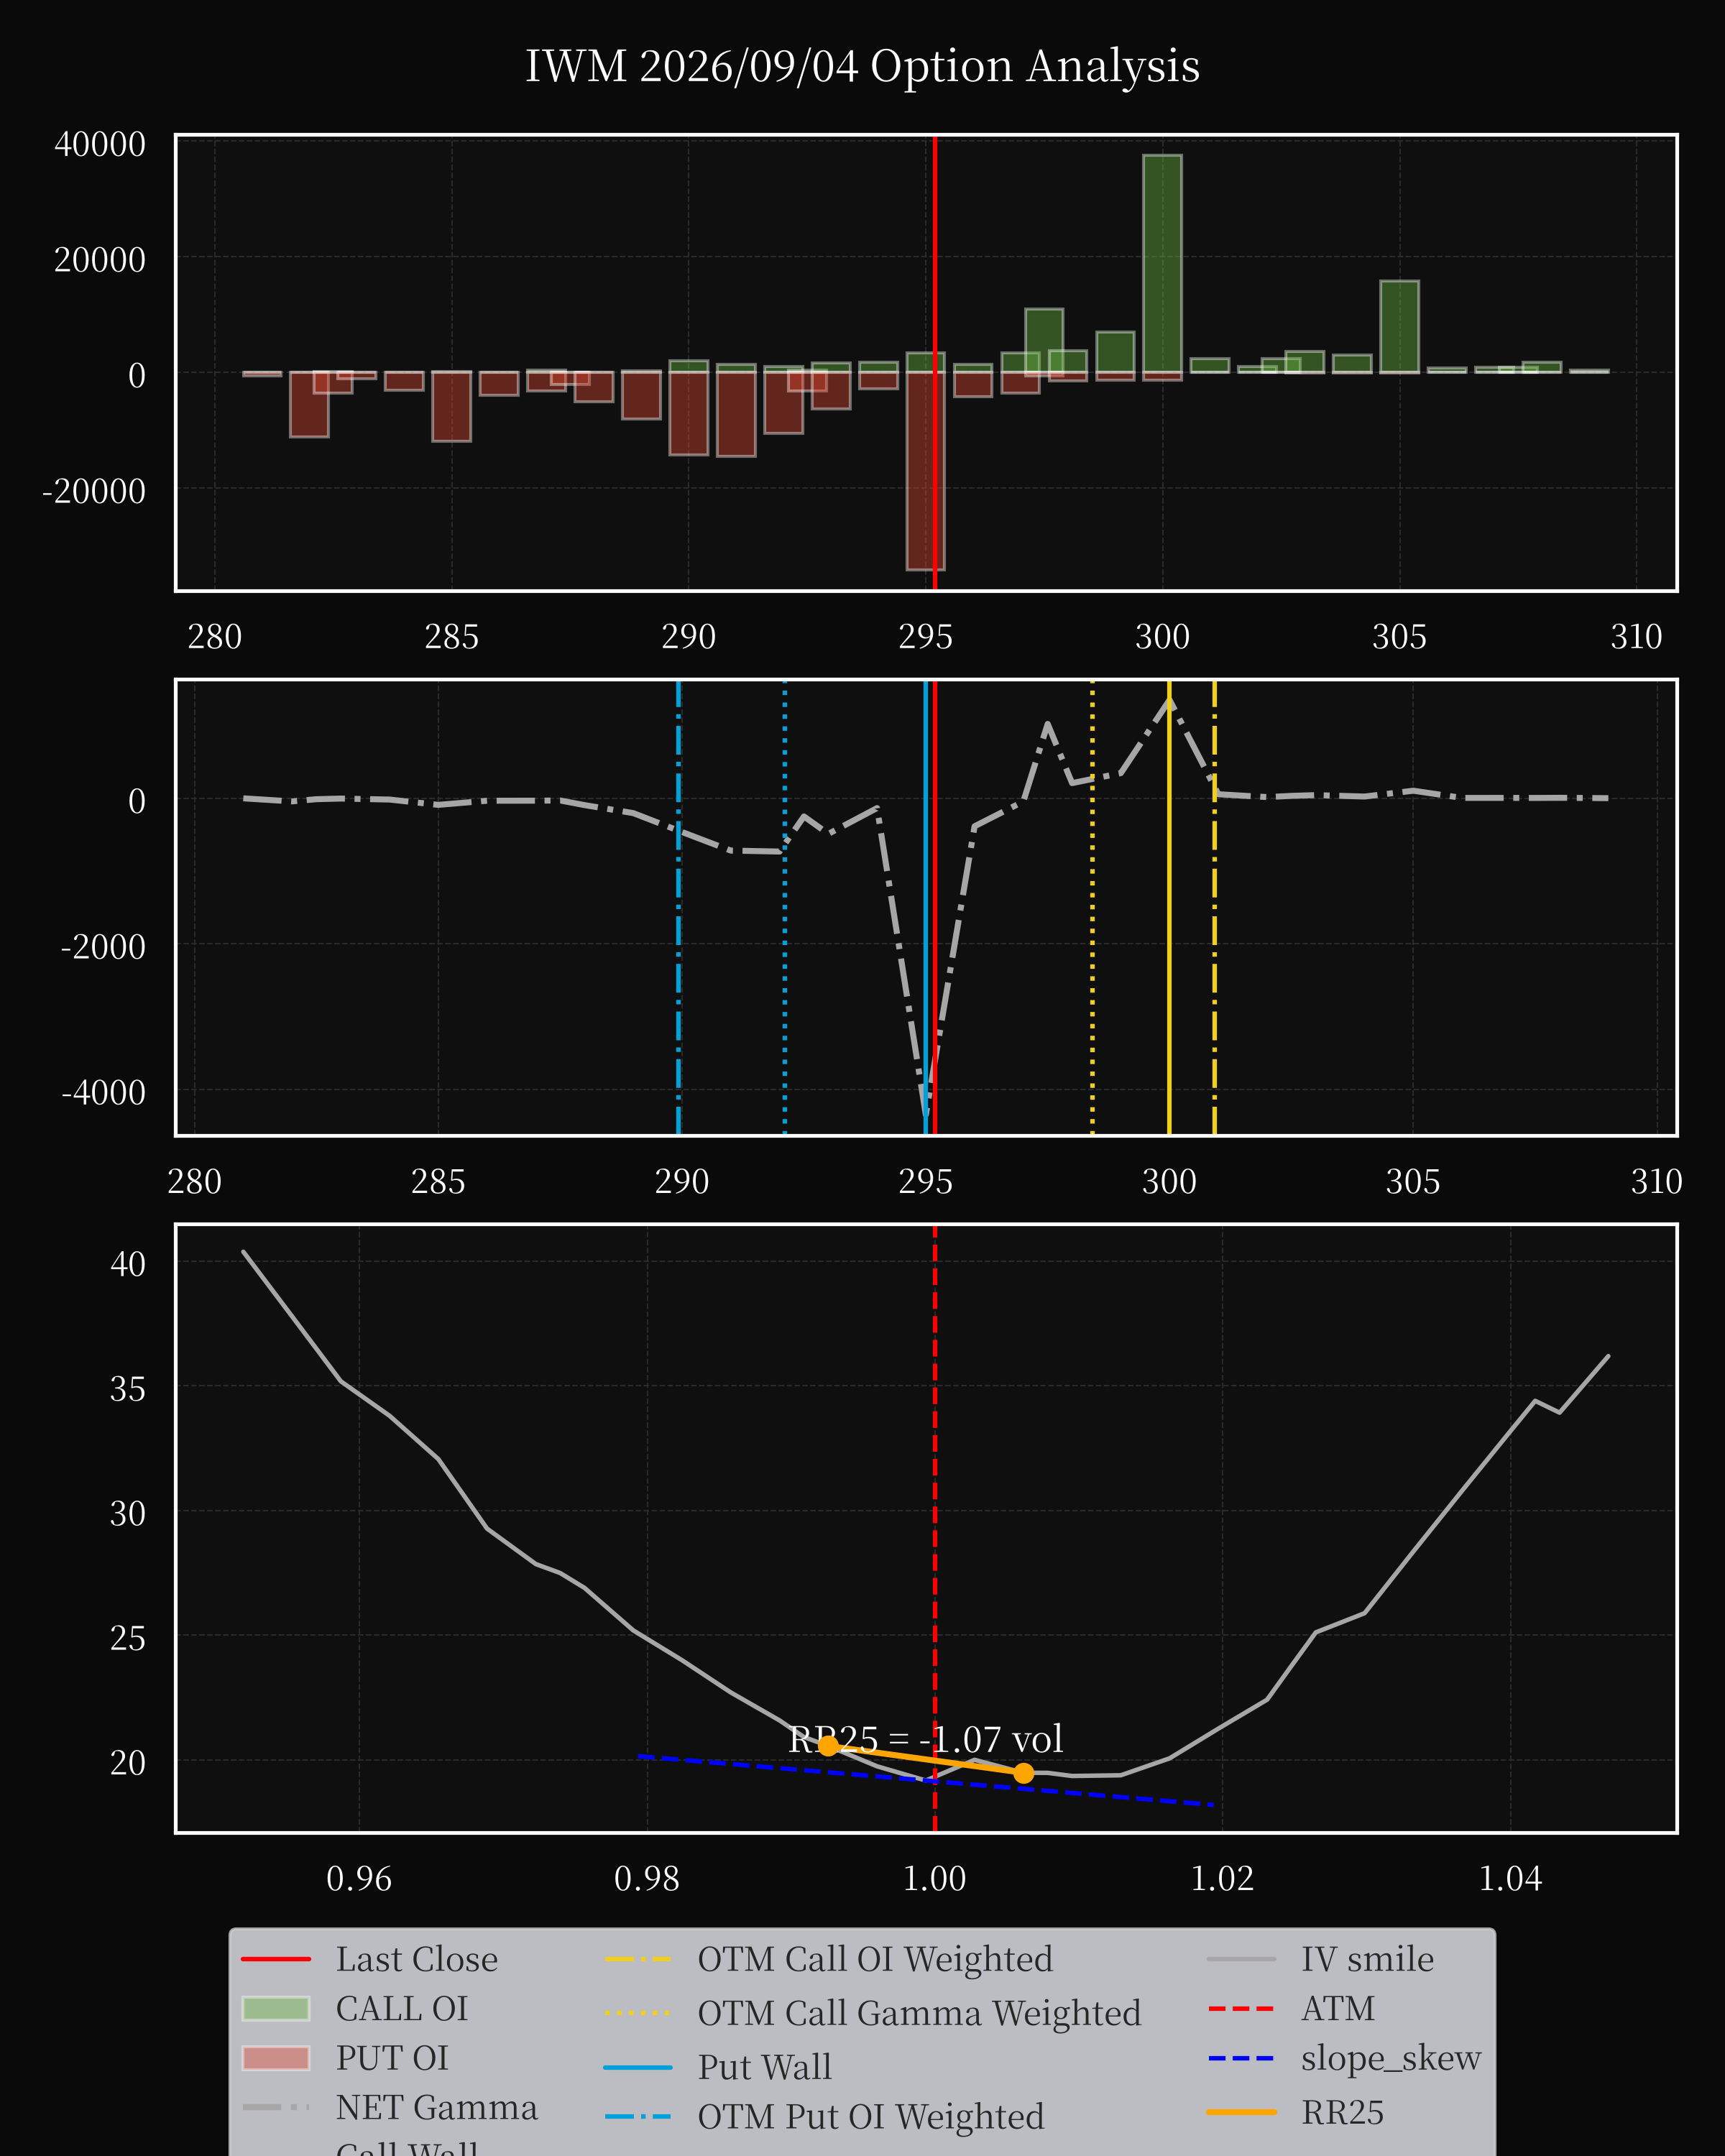Click the green call OI bar at strike 305

tap(1399, 327)
